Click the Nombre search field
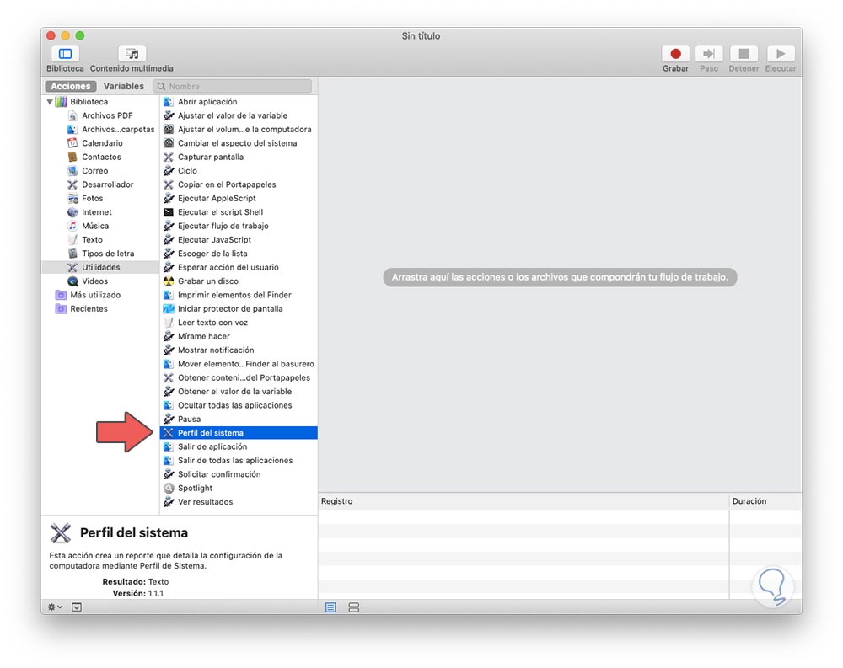 (x=233, y=86)
